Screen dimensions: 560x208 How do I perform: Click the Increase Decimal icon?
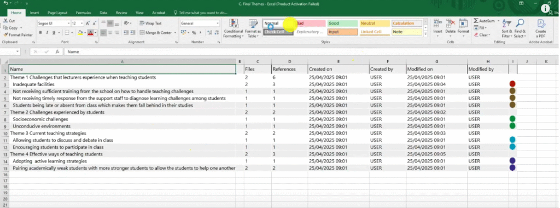[x=209, y=32]
